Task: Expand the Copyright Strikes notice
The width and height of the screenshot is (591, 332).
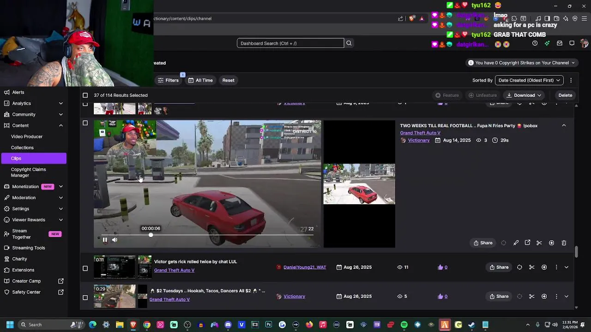Action: pos(521,63)
